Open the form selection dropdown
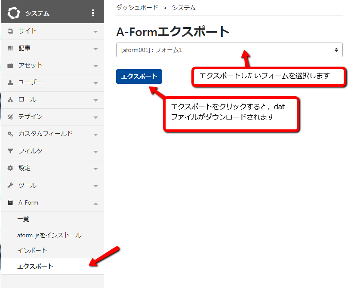The width and height of the screenshot is (354, 288). point(229,50)
